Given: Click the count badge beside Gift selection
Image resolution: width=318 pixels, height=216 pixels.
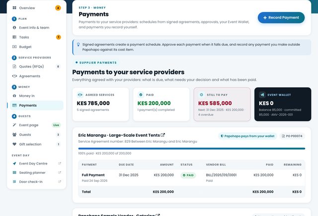Looking at the screenshot, I should pos(59,144).
